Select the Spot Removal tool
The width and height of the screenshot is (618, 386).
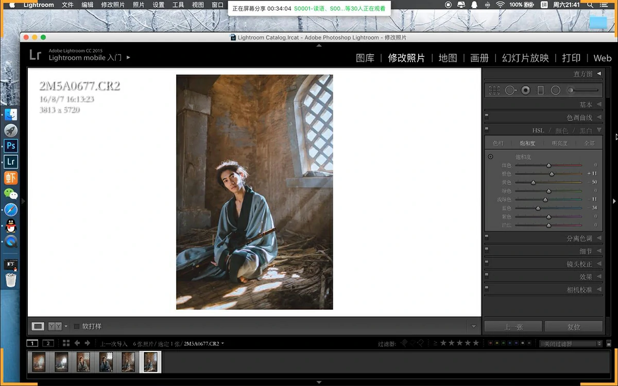[510, 90]
